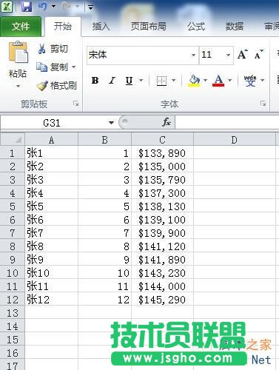The width and height of the screenshot is (279, 370).
Task: Click the fx insert function button
Action: [167, 122]
